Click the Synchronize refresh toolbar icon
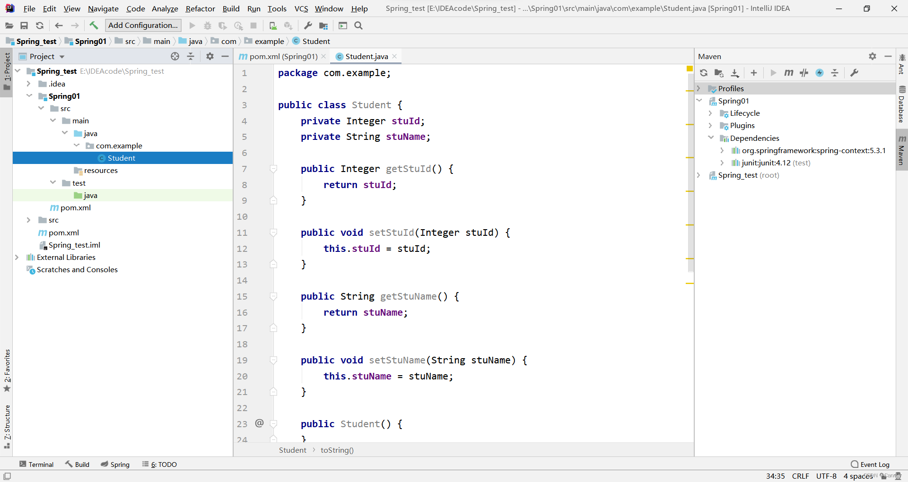 click(x=40, y=26)
